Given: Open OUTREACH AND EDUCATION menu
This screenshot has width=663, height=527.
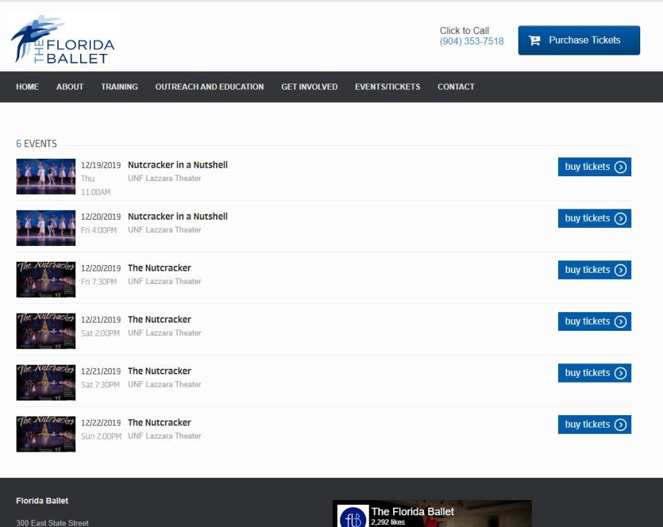Looking at the screenshot, I should coord(209,87).
